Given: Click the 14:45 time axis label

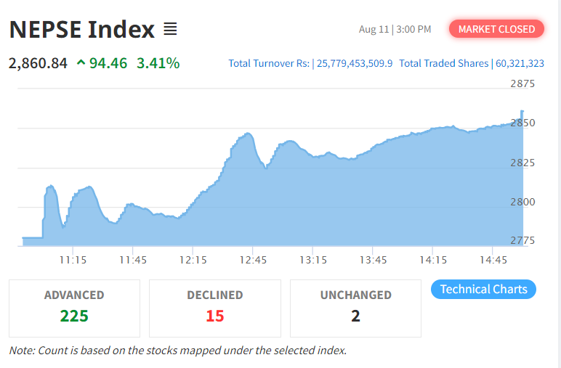Looking at the screenshot, I should [493, 259].
